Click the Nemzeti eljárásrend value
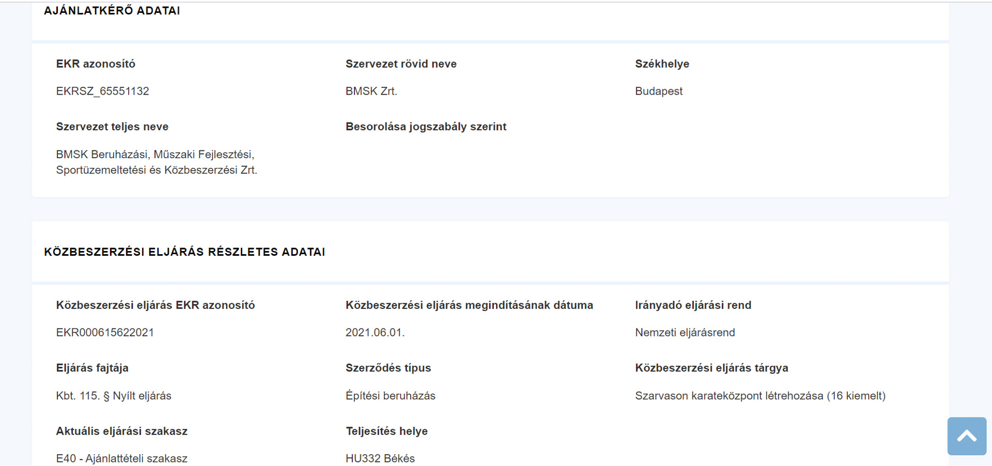Image resolution: width=992 pixels, height=466 pixels. click(685, 333)
